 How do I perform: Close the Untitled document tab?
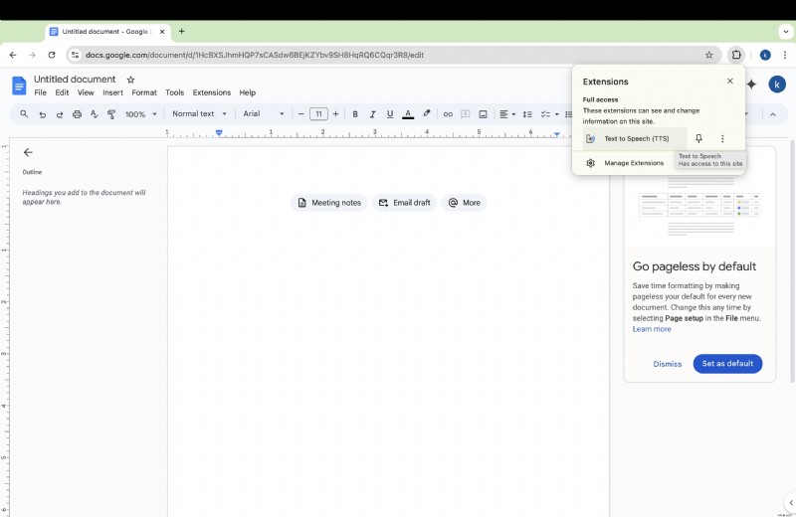(x=162, y=32)
